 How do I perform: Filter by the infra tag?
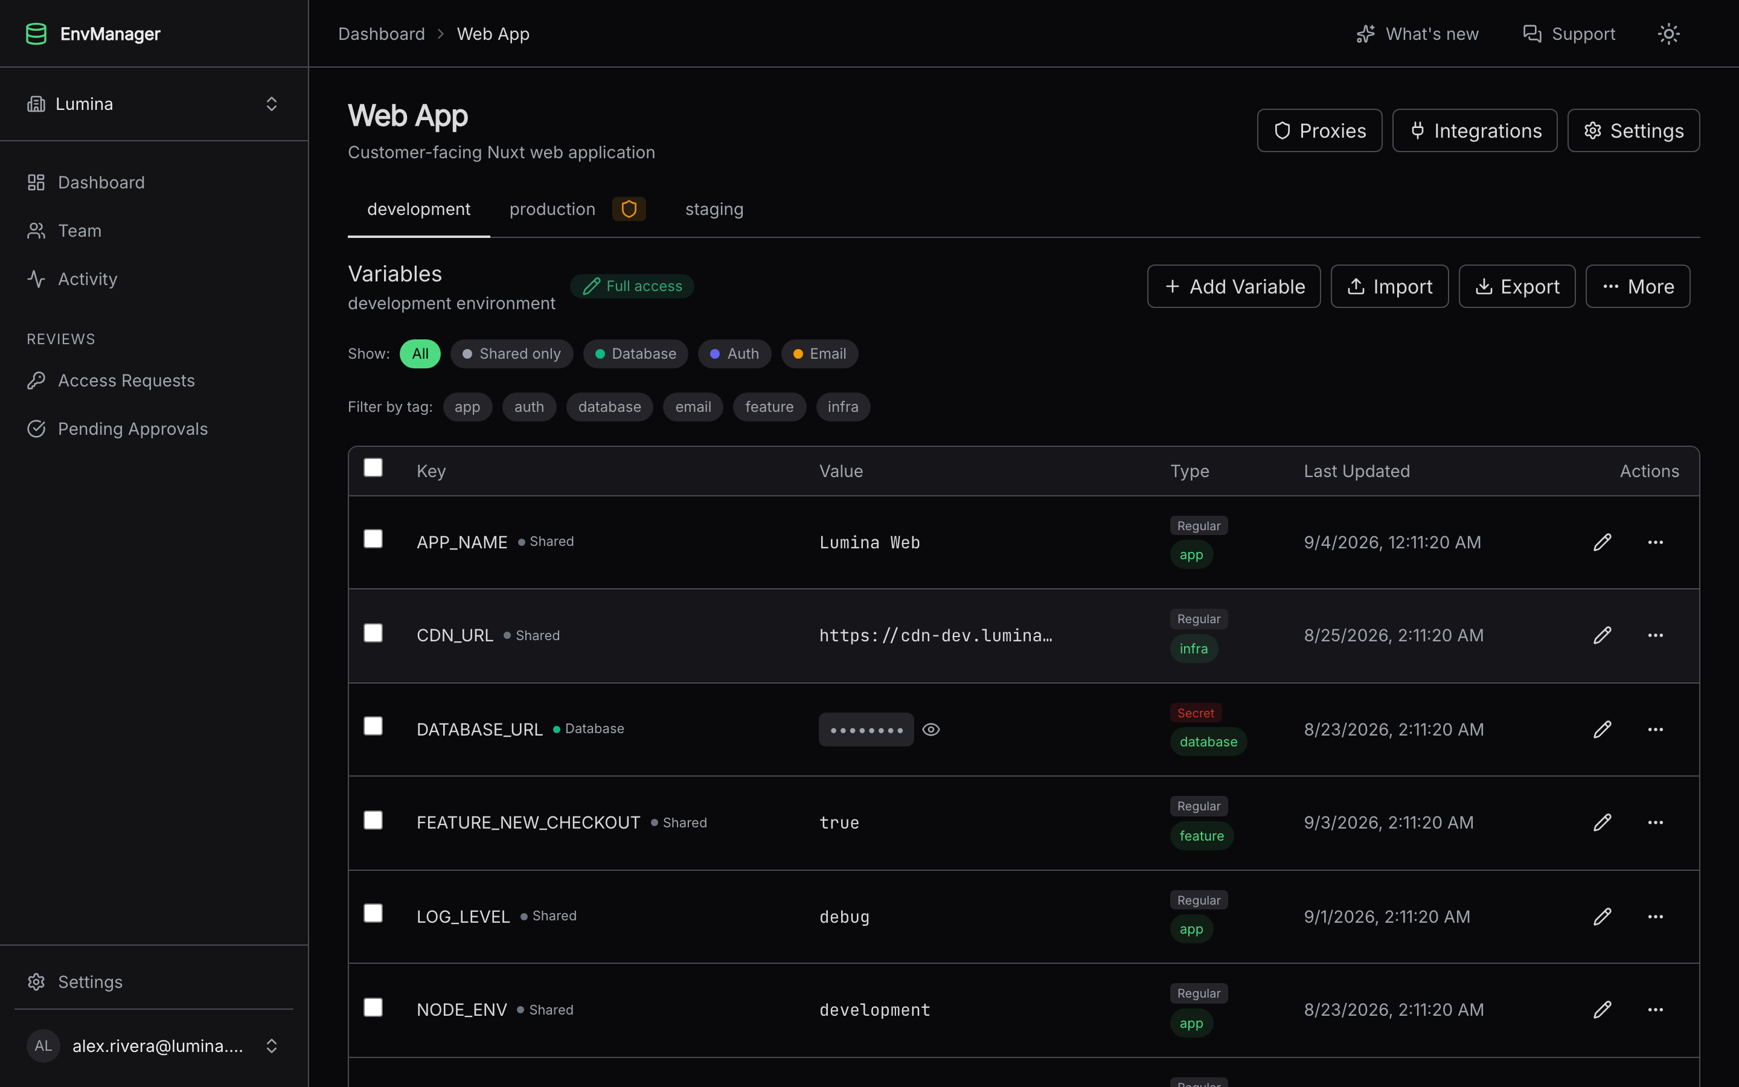[x=843, y=407]
